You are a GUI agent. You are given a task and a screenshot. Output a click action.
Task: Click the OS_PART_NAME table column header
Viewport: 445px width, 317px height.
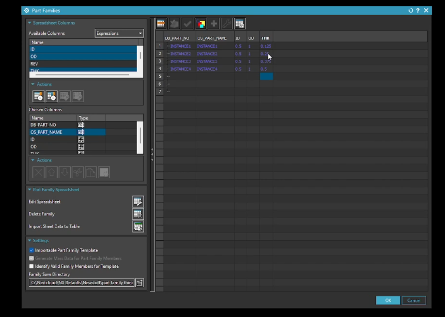pyautogui.click(x=215, y=38)
